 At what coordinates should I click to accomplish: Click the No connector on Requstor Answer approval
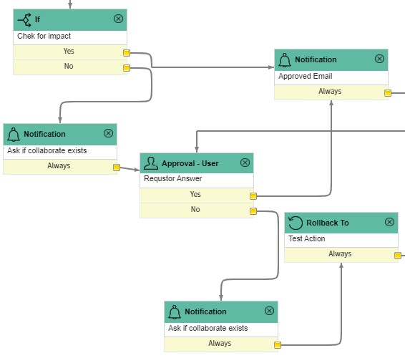point(253,211)
